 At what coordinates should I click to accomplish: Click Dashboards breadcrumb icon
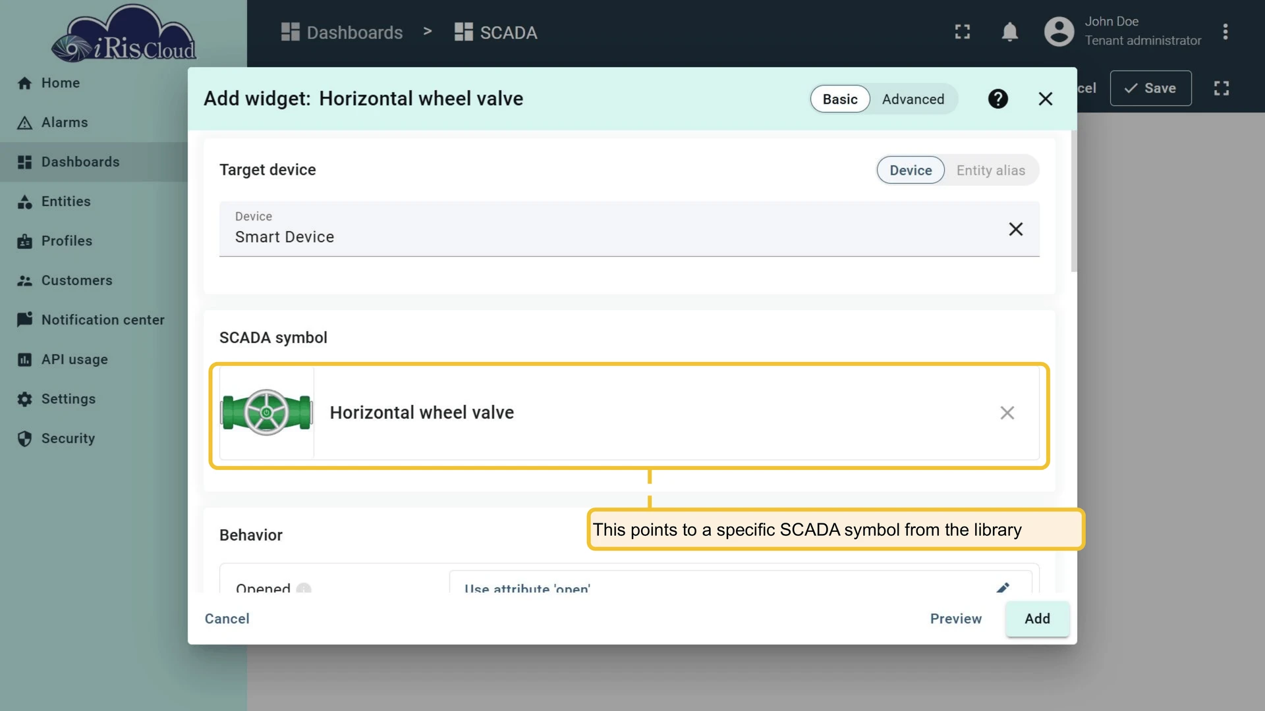[x=290, y=32]
